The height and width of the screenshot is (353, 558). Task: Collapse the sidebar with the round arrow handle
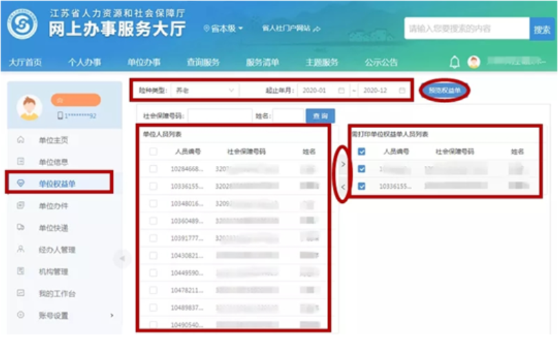click(122, 258)
